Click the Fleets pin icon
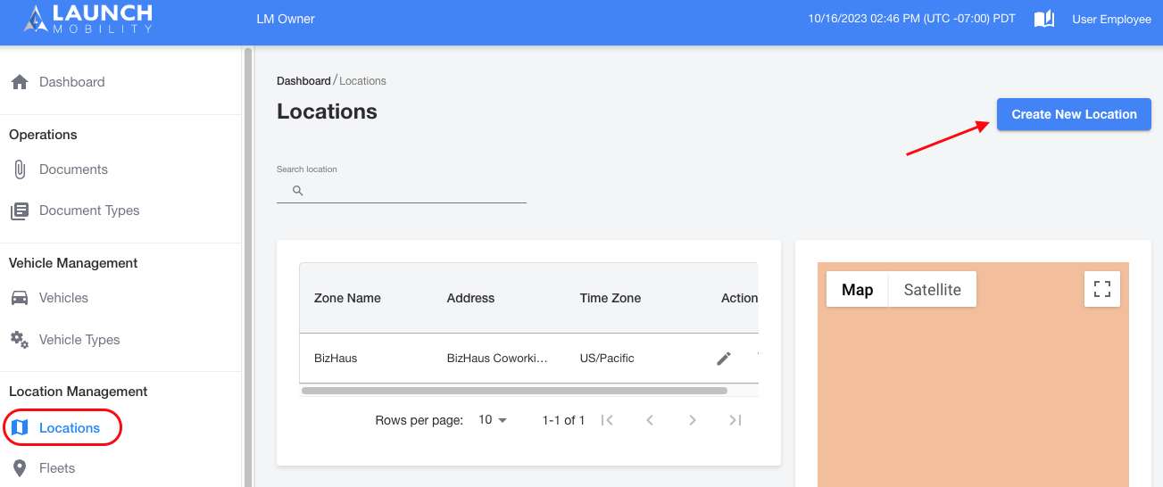 click(x=19, y=468)
